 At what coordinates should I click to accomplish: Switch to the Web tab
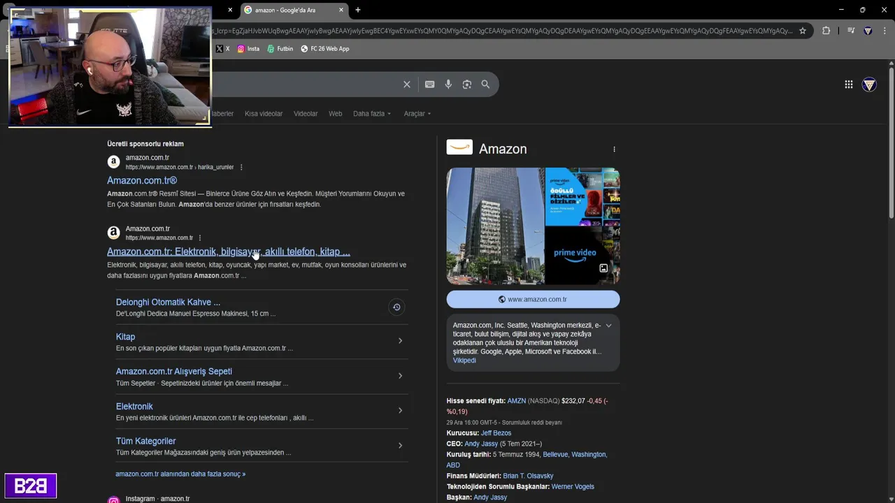click(x=336, y=114)
